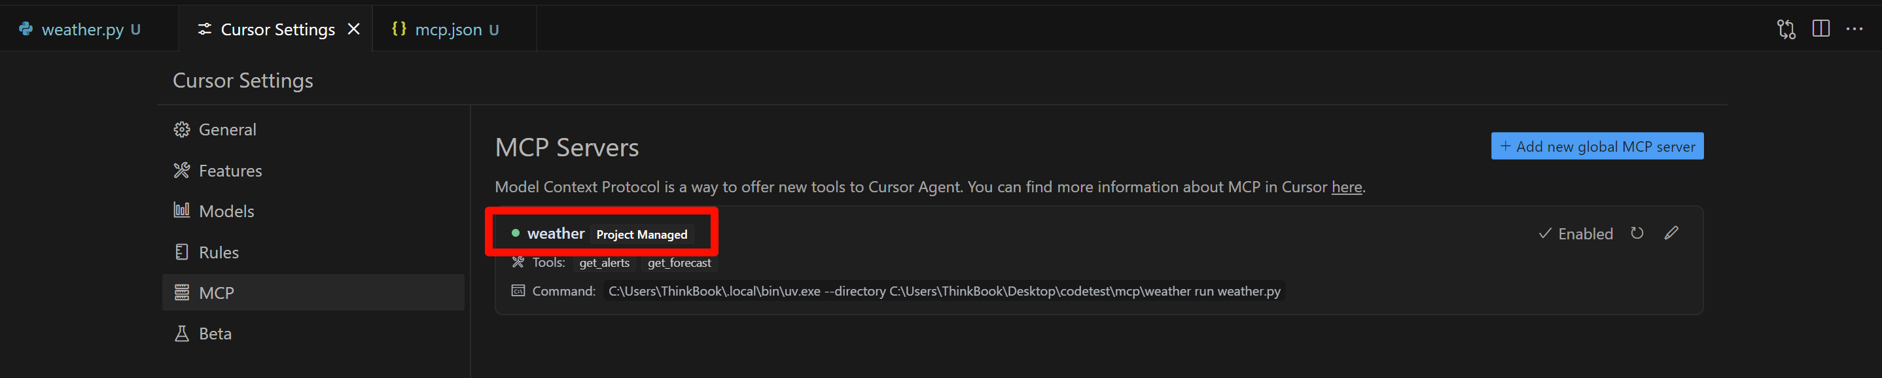The height and width of the screenshot is (378, 1882).
Task: Click the green status dot for weather
Action: [515, 233]
